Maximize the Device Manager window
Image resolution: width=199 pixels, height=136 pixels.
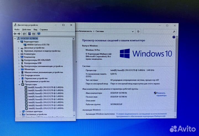coord(63,25)
